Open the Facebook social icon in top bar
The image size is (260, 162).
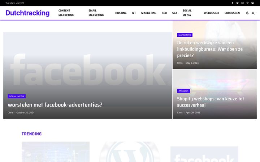(x=232, y=3)
